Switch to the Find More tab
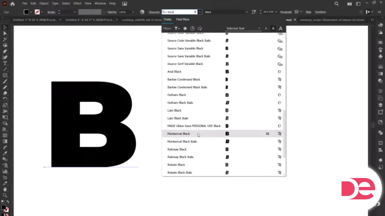385x216 pixels. click(x=183, y=19)
